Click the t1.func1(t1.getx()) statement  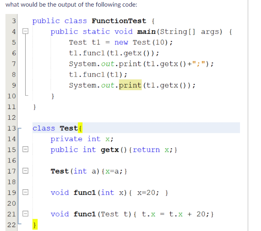[114, 53]
